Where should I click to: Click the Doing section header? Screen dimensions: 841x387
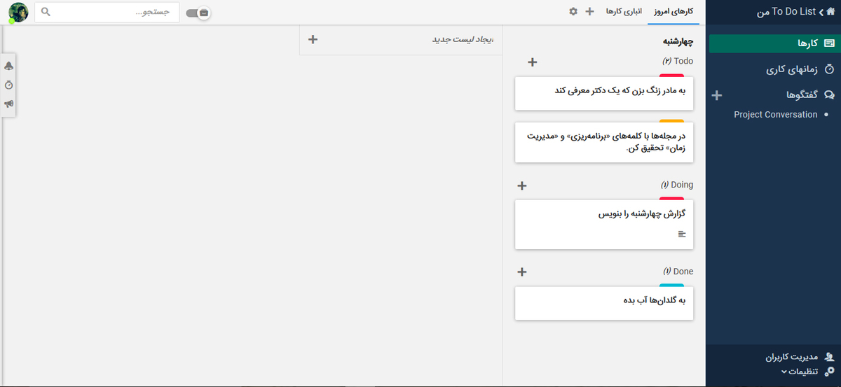[x=676, y=185]
